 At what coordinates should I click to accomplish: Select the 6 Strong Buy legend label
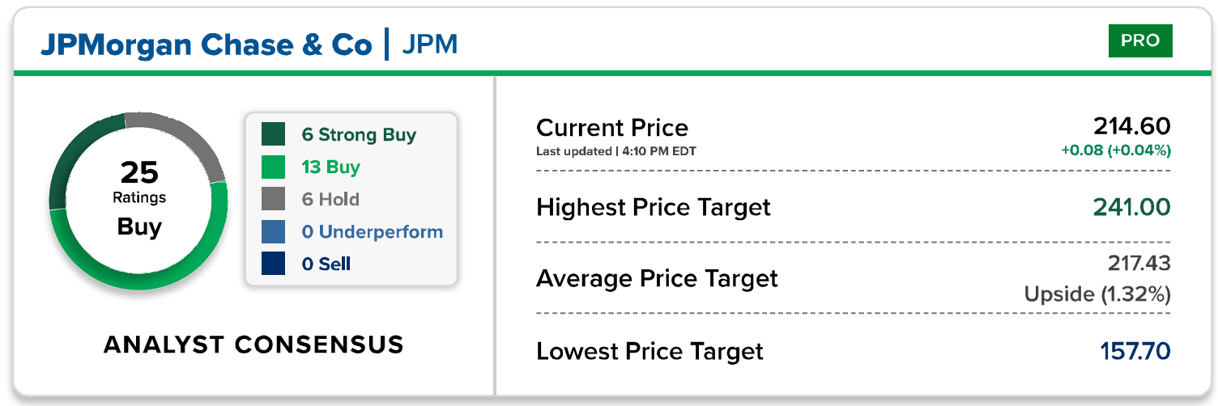pyautogui.click(x=359, y=134)
